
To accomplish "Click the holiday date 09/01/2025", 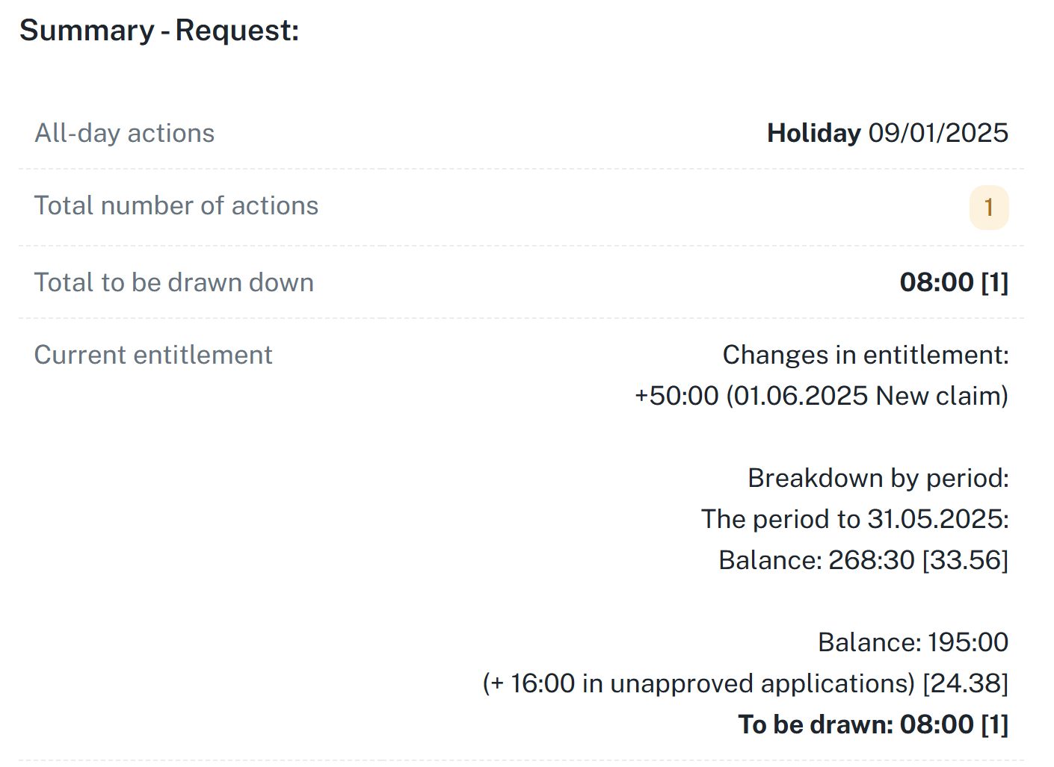I will pos(938,133).
